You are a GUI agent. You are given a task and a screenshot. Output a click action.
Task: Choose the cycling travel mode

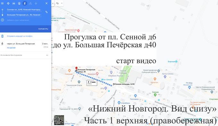pos(30,3)
